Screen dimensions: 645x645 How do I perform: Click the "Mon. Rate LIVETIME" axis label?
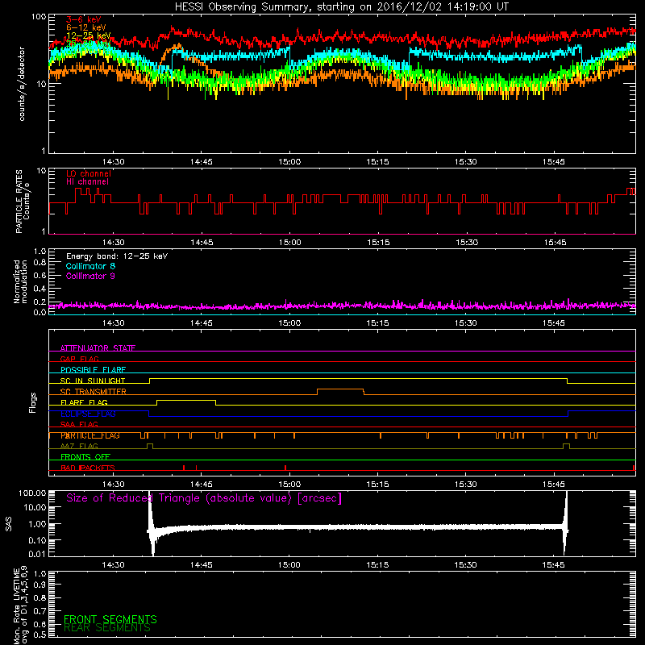click(x=16, y=606)
